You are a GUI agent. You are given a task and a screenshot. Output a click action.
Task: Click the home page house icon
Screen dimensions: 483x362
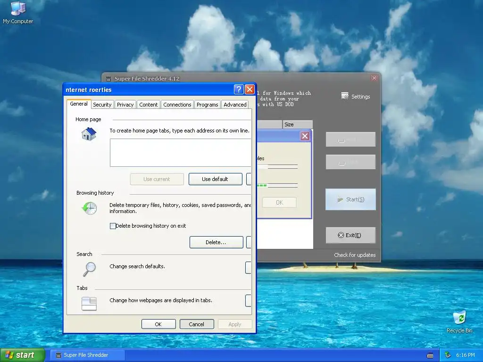click(x=89, y=134)
